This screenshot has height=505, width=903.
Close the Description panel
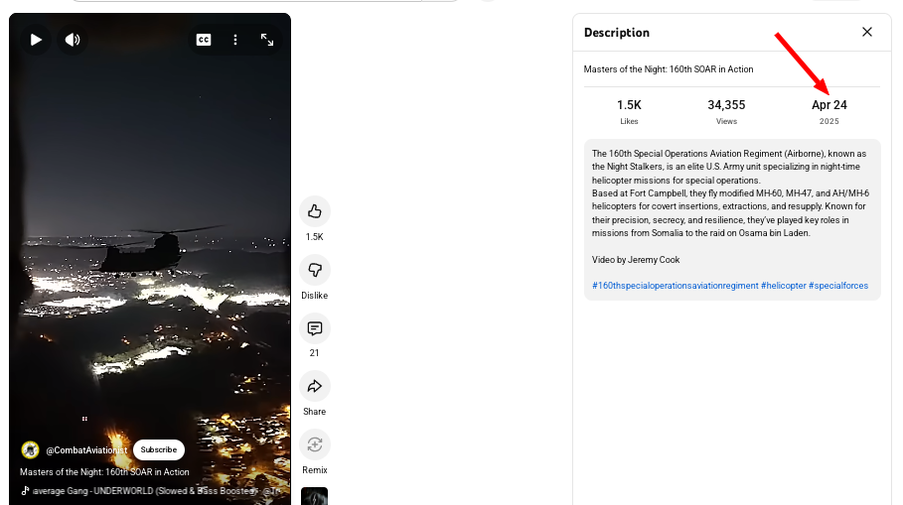pyautogui.click(x=866, y=33)
